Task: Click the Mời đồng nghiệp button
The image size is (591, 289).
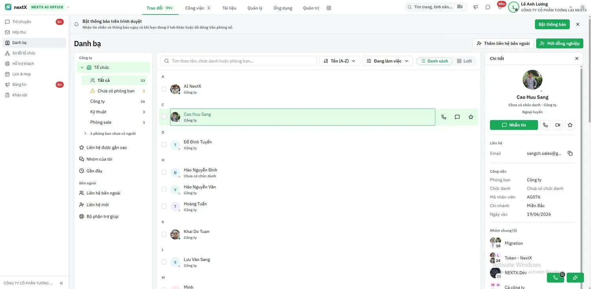Action: tap(559, 43)
